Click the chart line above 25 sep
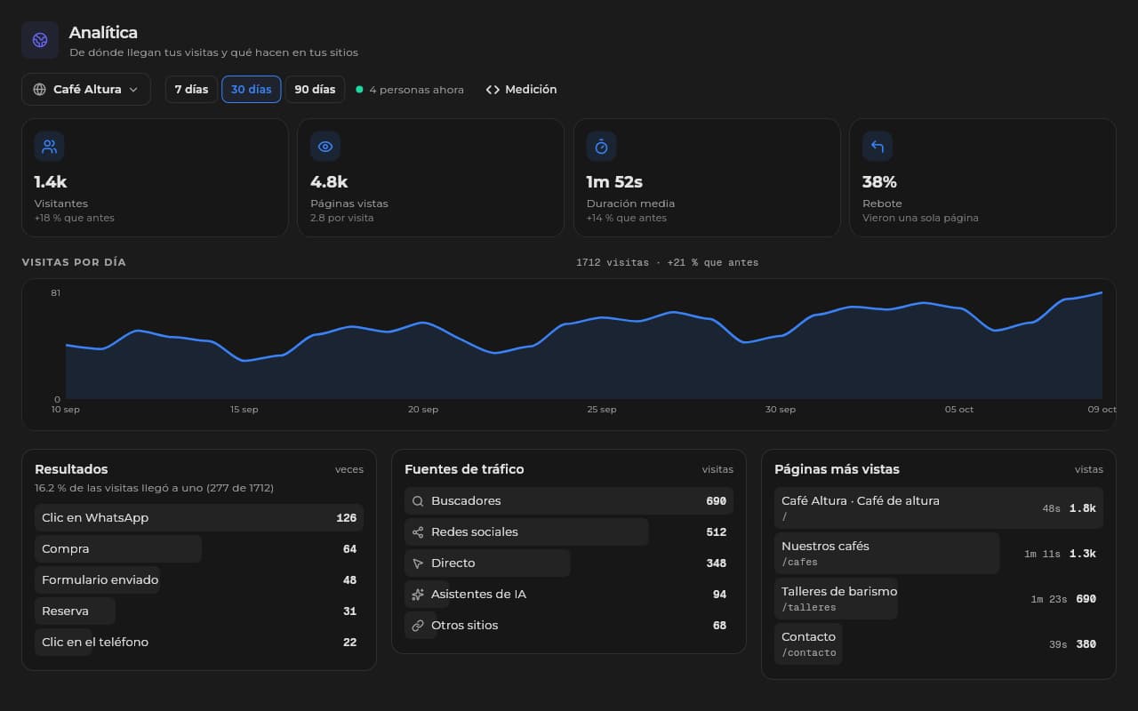1138x711 pixels. [x=602, y=318]
